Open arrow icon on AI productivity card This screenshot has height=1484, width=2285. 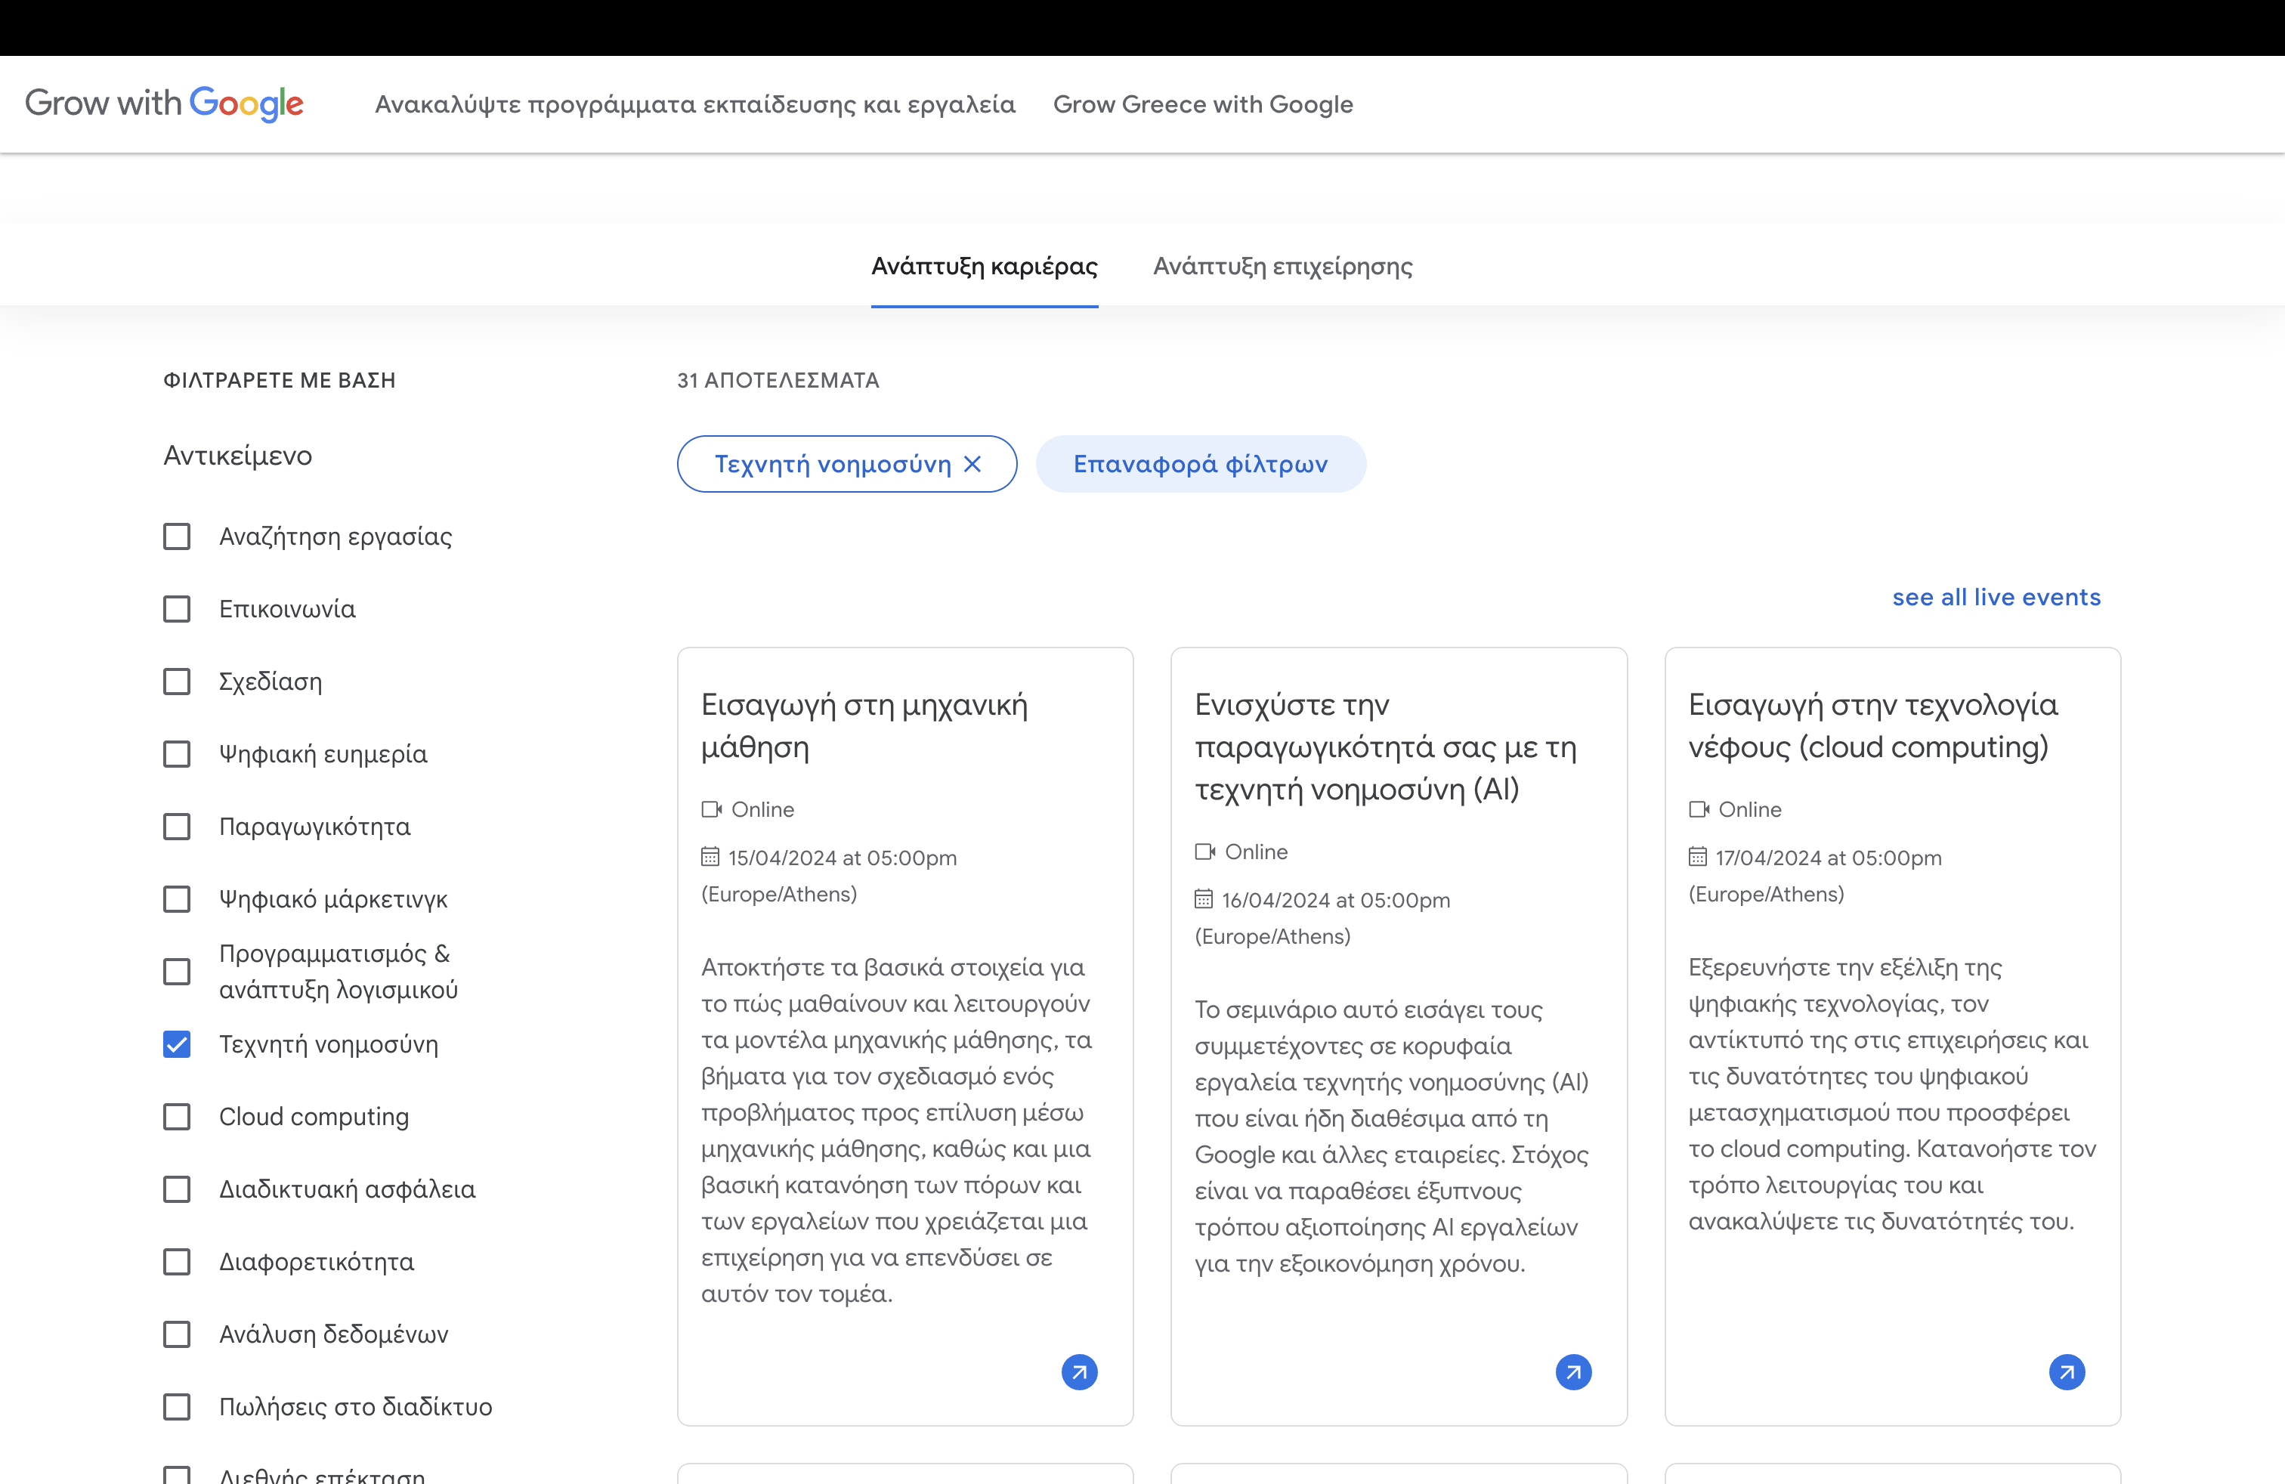pos(1572,1371)
